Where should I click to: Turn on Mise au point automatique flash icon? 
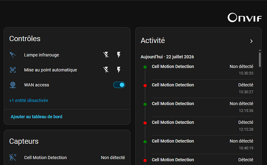pos(119,70)
